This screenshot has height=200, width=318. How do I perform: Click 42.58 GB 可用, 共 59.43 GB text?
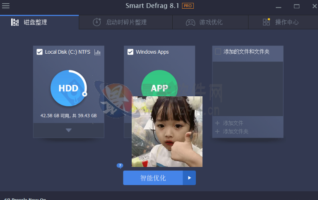click(69, 116)
